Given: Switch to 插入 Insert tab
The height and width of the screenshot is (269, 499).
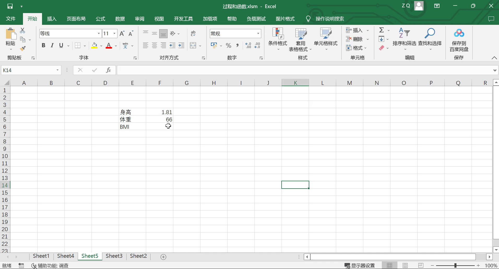Looking at the screenshot, I should (52, 19).
